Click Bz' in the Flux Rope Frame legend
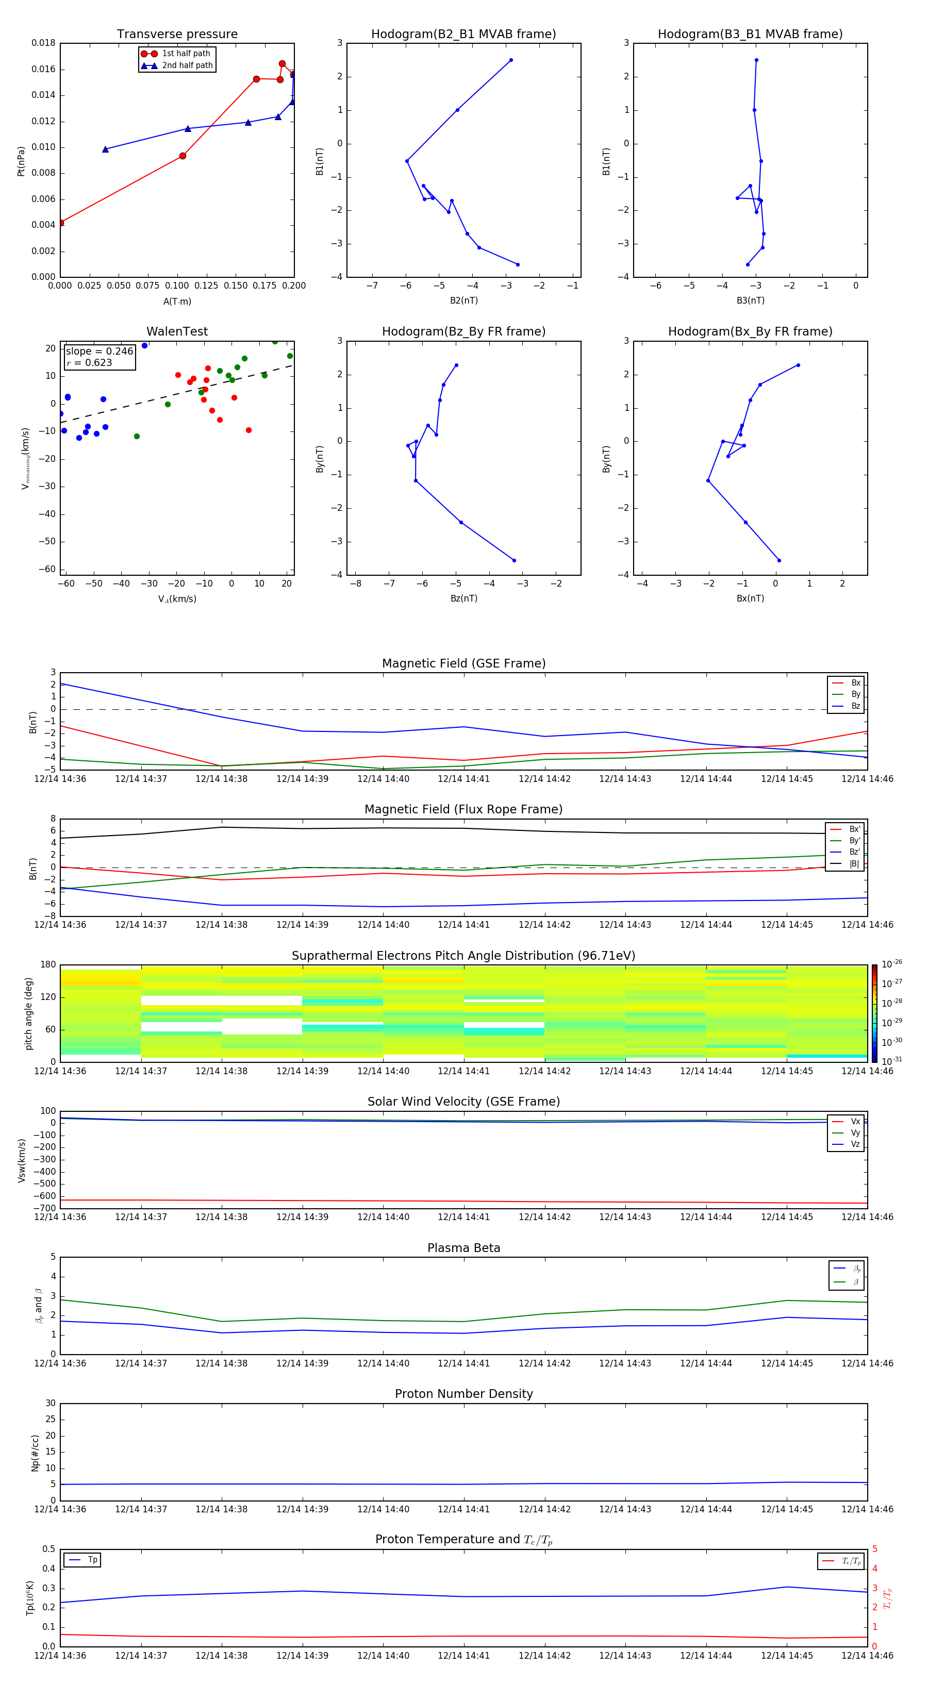This screenshot has width=928, height=1701. pos(845,852)
